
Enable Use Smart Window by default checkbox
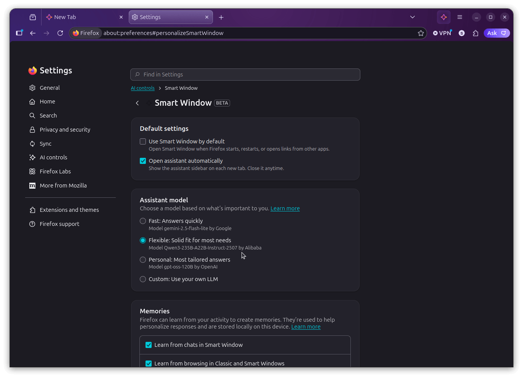143,141
